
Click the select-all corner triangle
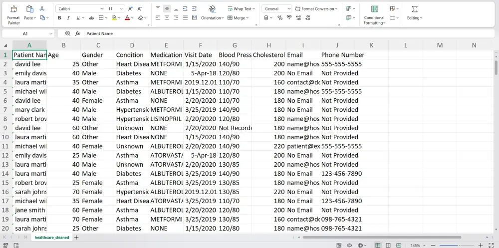pyautogui.click(x=5, y=45)
